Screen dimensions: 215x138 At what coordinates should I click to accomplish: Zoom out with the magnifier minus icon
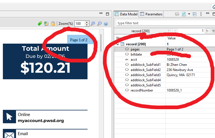point(99,24)
